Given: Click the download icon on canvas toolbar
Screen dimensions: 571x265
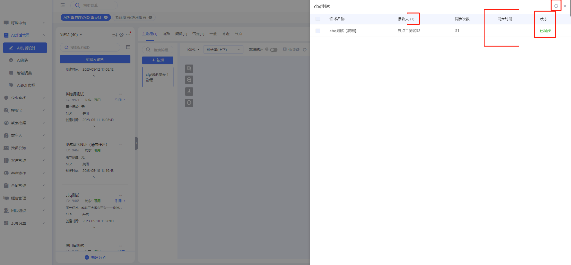Looking at the screenshot, I should pos(189,91).
